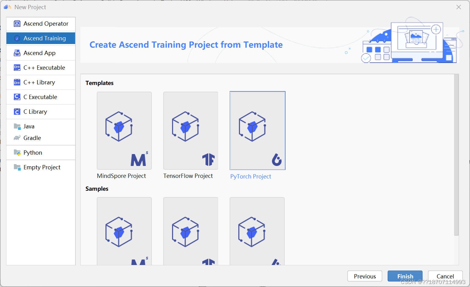470x287 pixels.
Task: Choose the TensorFlow sample under Samples
Action: [191, 231]
